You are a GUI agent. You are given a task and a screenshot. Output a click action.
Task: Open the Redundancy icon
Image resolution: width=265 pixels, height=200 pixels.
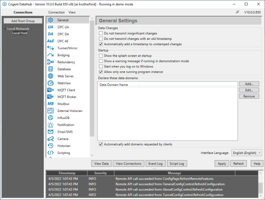[50, 62]
